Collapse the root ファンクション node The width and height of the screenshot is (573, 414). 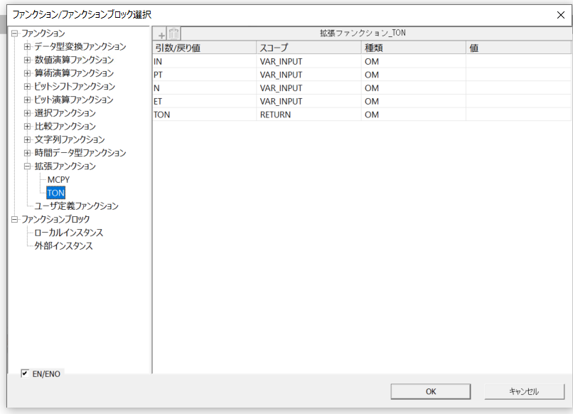15,33
